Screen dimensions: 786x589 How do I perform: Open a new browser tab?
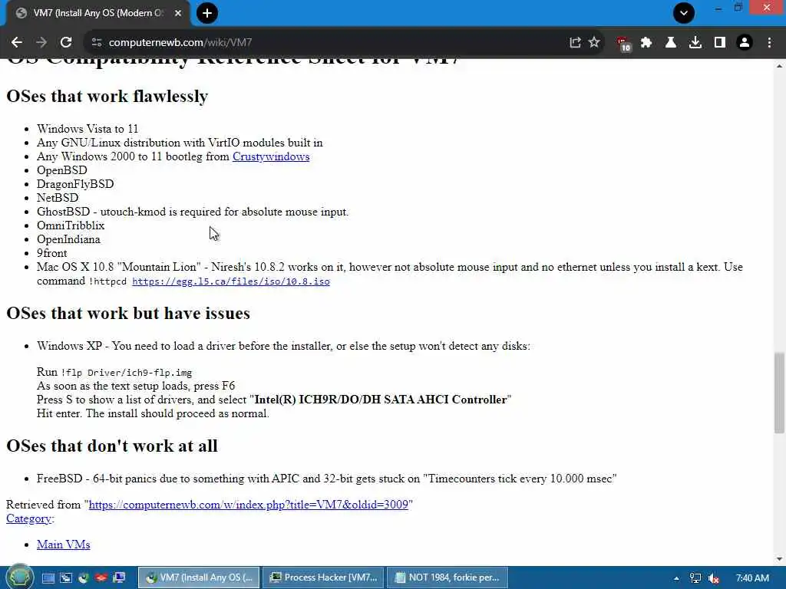pyautogui.click(x=207, y=13)
